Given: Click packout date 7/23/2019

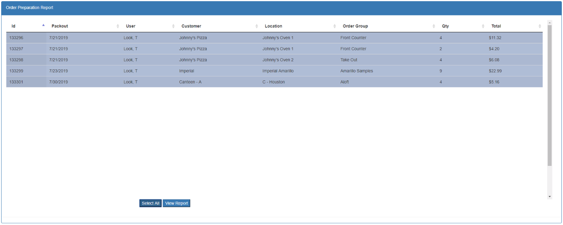Looking at the screenshot, I should coord(58,71).
